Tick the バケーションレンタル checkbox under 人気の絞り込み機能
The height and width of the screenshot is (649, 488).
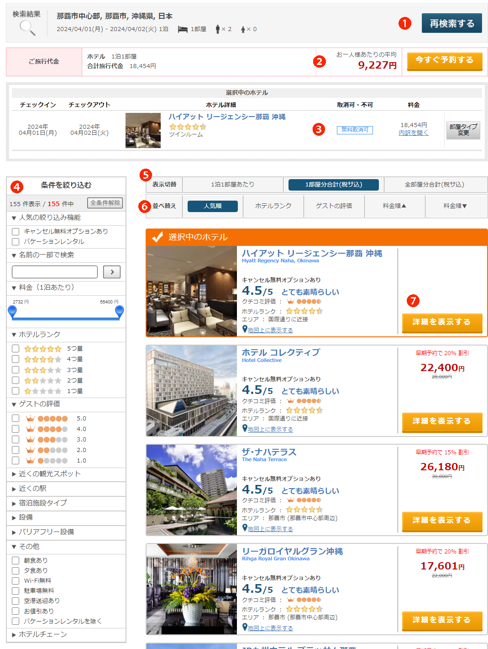tap(16, 242)
